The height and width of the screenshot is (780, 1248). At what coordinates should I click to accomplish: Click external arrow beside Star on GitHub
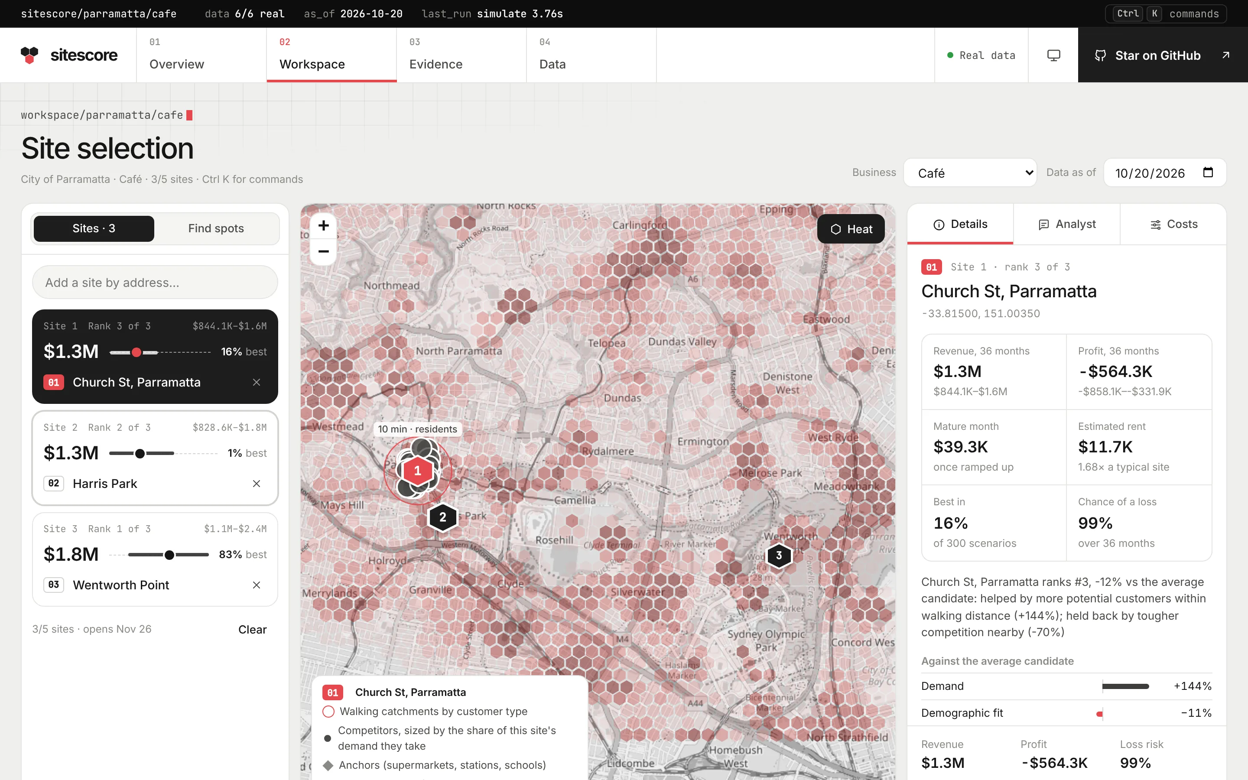tap(1226, 55)
